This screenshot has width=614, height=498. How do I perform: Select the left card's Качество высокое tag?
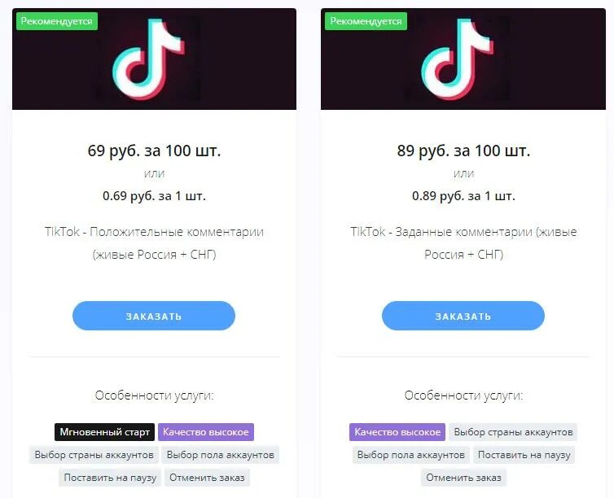[x=206, y=432]
